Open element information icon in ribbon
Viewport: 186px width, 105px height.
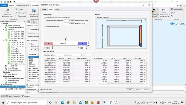(34, 11)
